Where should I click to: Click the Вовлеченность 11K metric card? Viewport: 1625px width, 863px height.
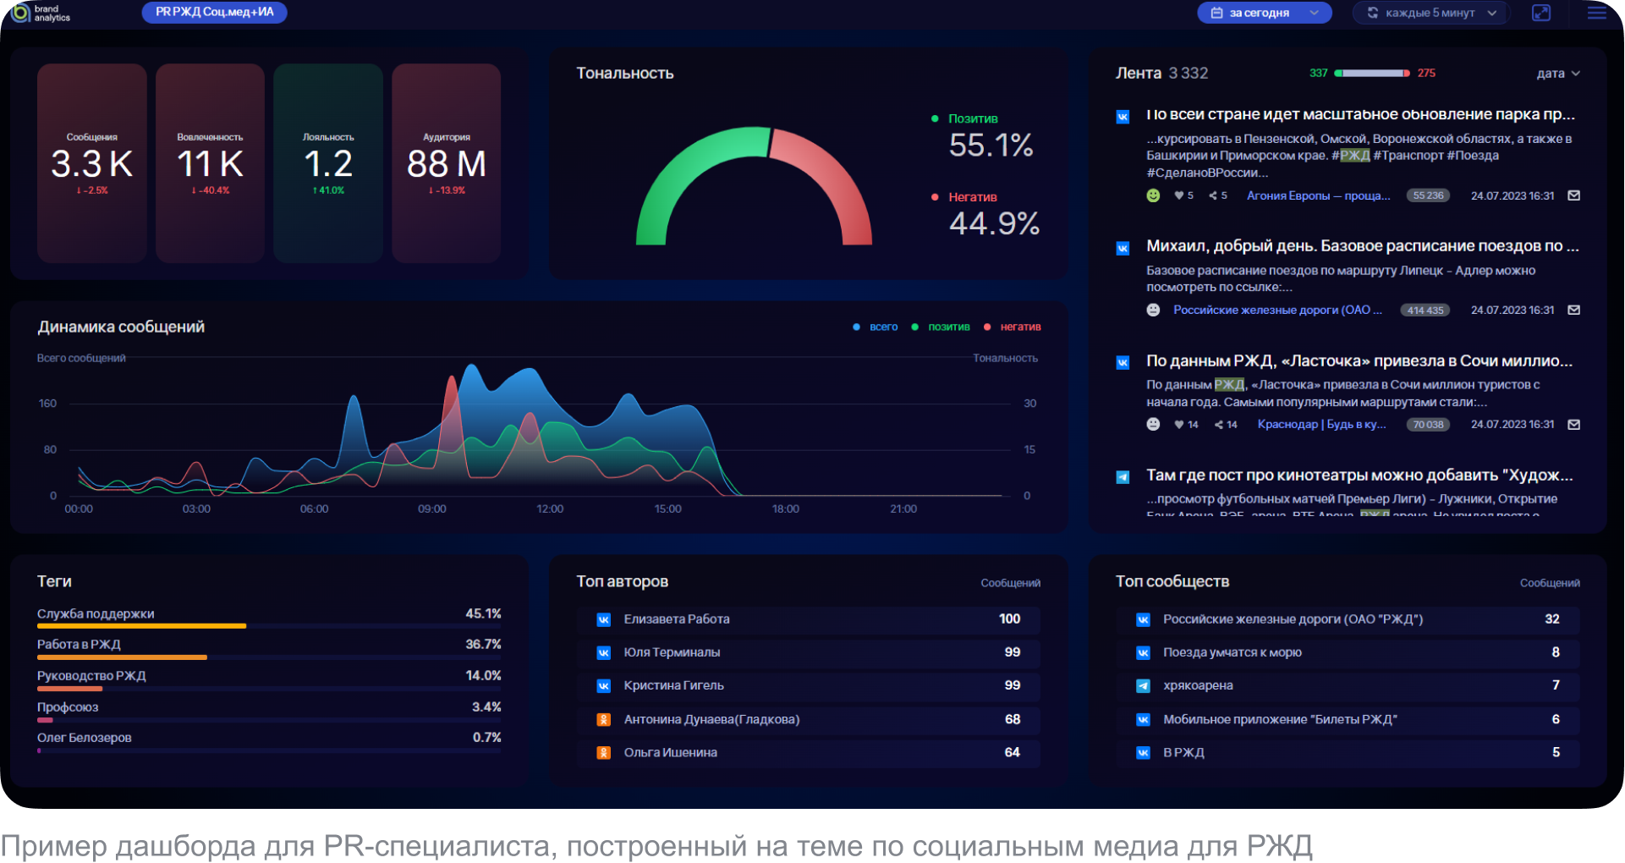pos(210,162)
